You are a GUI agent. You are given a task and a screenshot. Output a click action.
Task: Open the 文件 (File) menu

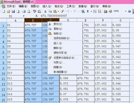point(11,6)
